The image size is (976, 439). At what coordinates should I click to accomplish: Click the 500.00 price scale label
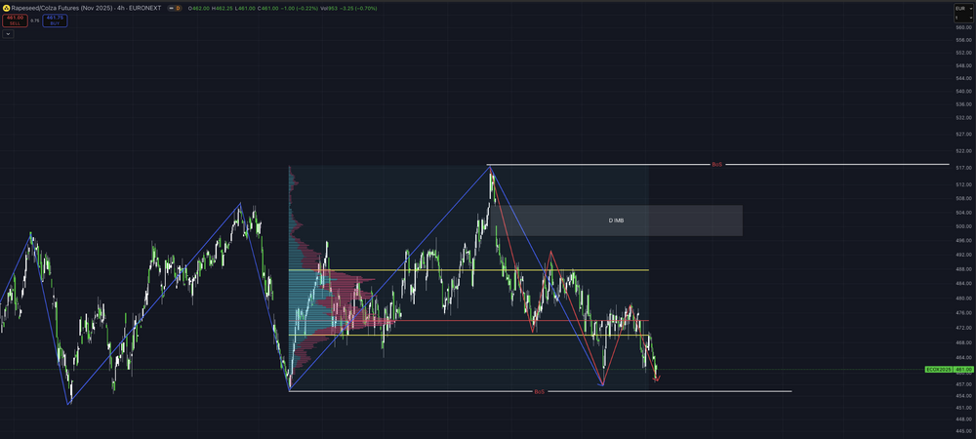click(x=964, y=226)
